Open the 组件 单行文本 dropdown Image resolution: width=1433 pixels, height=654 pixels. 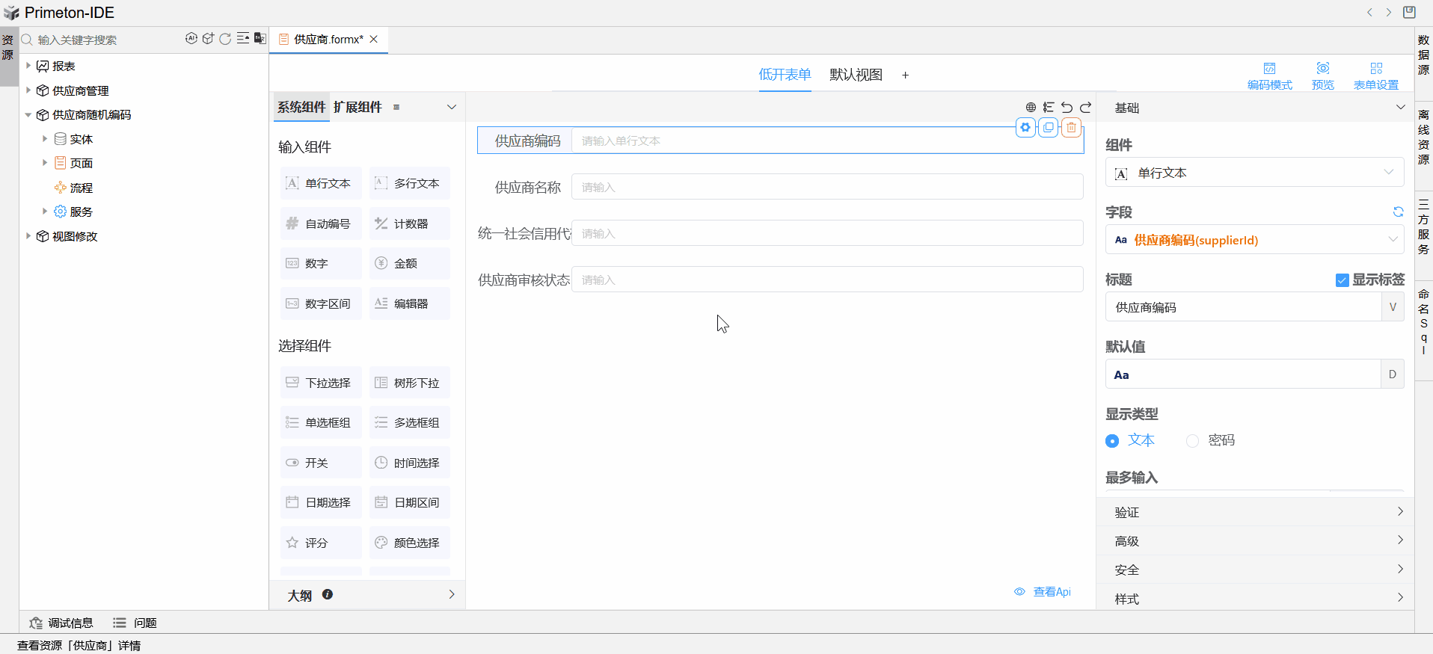click(x=1254, y=173)
